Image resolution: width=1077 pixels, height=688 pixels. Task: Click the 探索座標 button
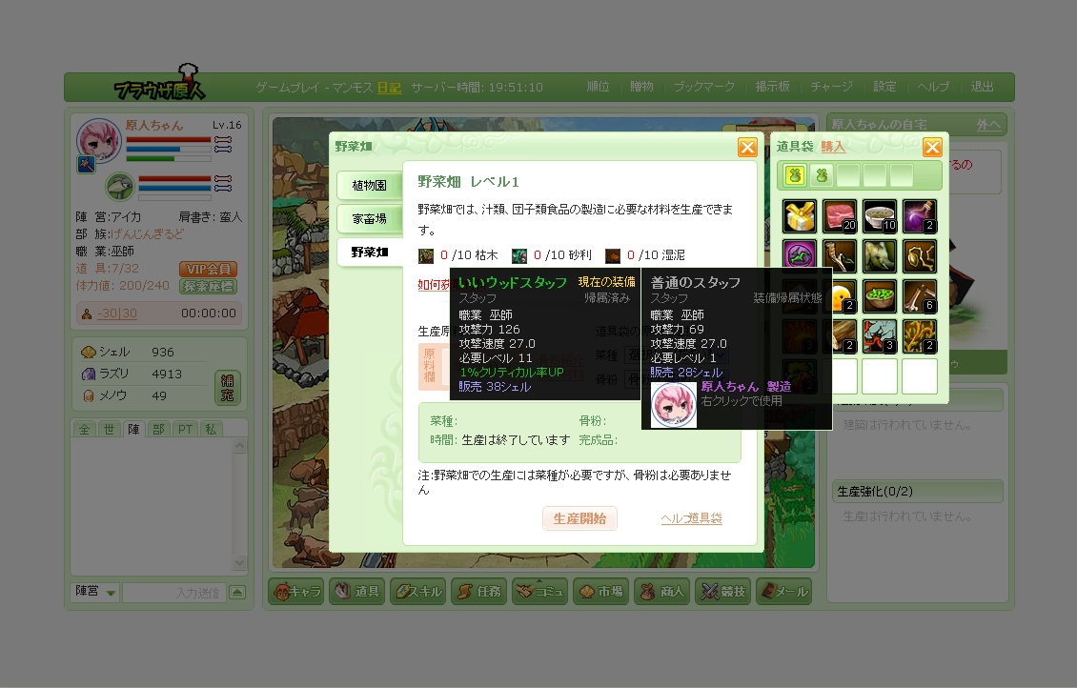tap(208, 286)
